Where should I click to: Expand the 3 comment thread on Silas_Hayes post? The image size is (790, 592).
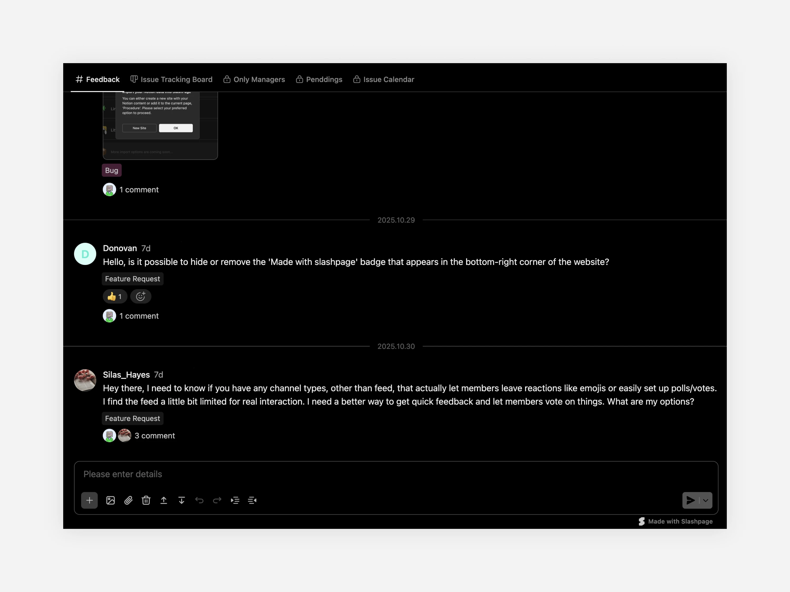[154, 436]
